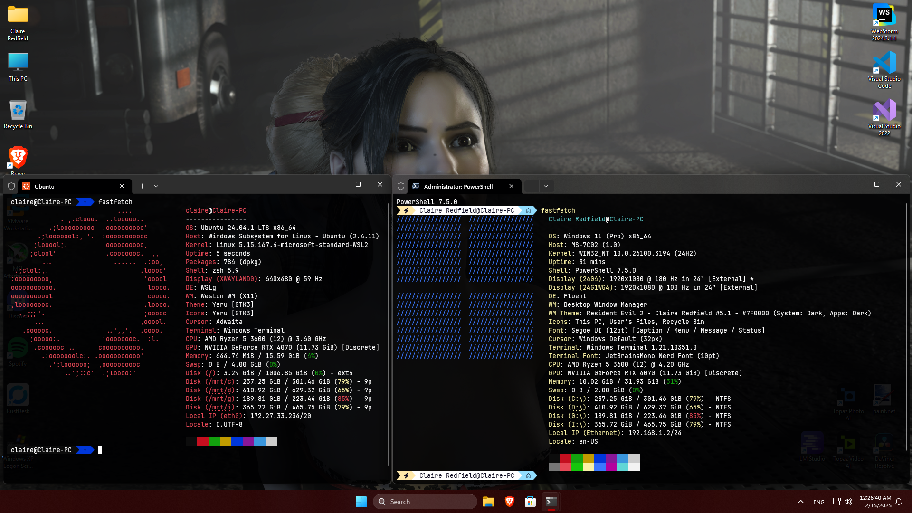Click Windows Terminal taskbar icon
The image size is (912, 513).
tap(551, 502)
